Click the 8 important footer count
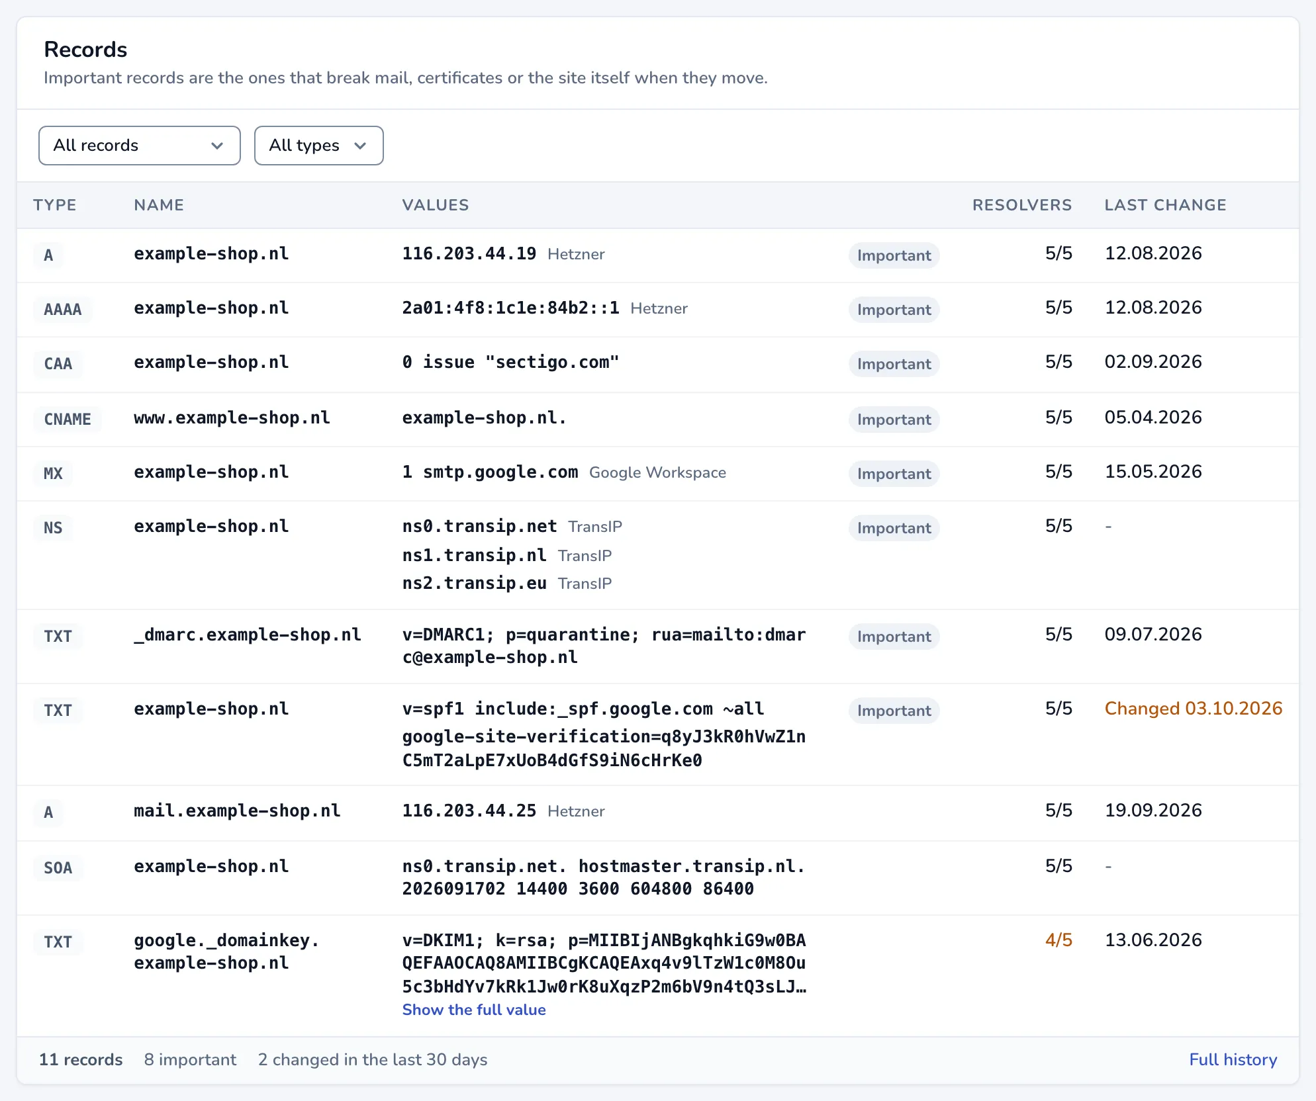Image resolution: width=1316 pixels, height=1101 pixels. click(x=190, y=1059)
